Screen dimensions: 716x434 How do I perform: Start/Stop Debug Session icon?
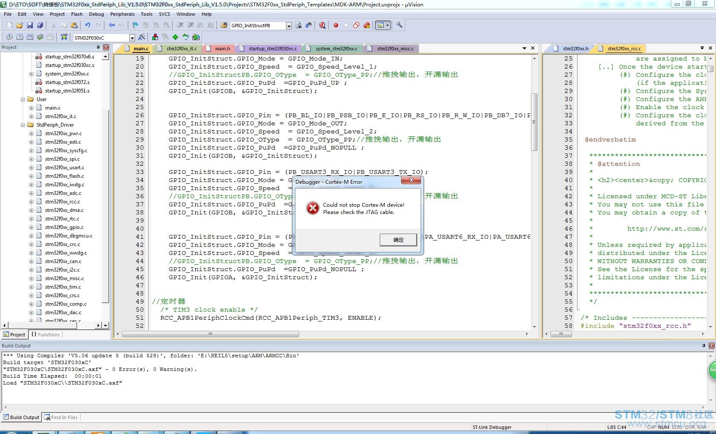click(x=322, y=25)
